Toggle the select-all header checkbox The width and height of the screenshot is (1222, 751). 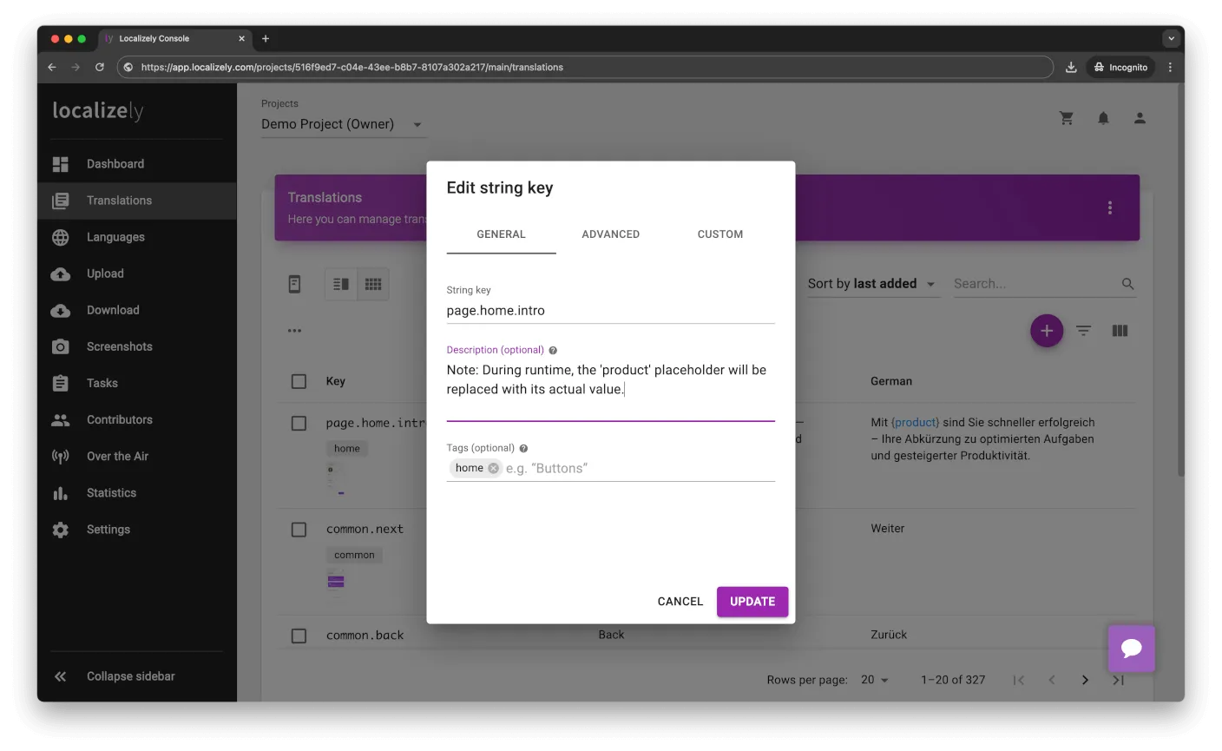(x=299, y=381)
